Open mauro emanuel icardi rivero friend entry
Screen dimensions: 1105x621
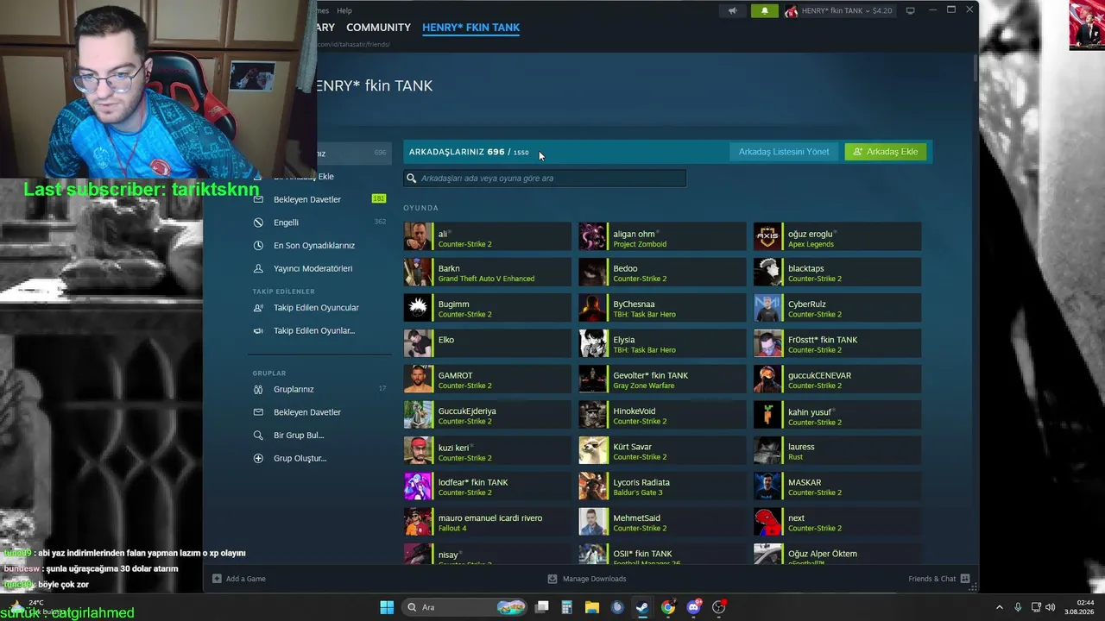[487, 522]
